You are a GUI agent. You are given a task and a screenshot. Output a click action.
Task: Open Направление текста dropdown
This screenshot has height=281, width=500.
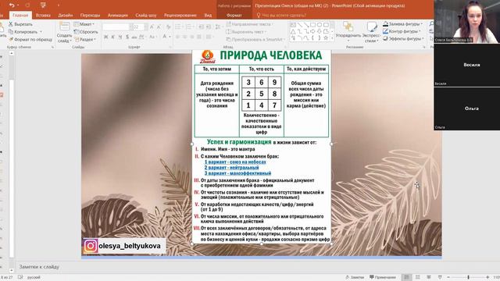pos(250,24)
